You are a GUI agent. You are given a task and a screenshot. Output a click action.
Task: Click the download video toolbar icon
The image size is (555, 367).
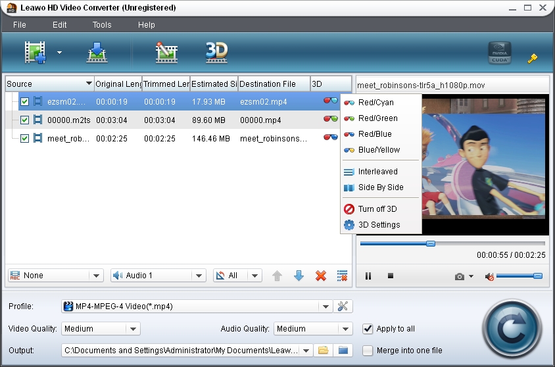[x=97, y=53]
